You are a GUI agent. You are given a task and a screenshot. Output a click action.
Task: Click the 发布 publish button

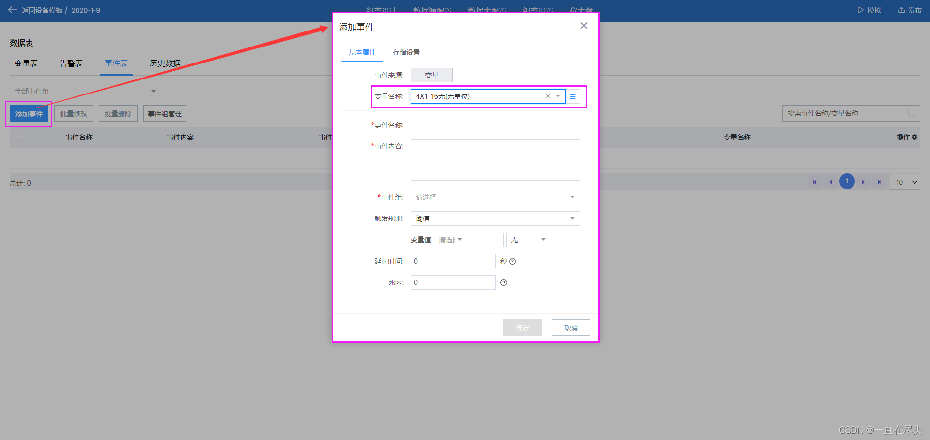(909, 10)
